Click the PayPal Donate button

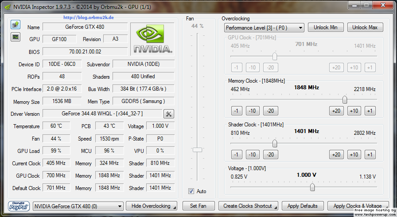(x=19, y=206)
